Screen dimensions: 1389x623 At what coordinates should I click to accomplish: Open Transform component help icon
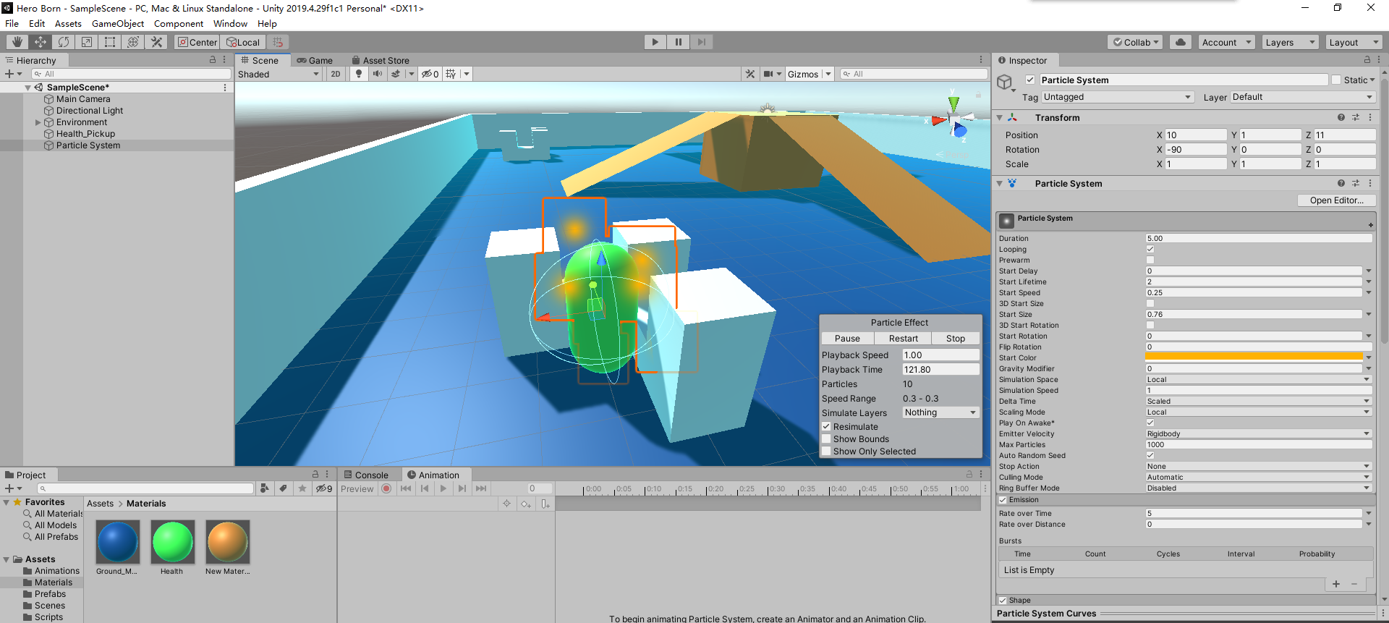tap(1341, 117)
